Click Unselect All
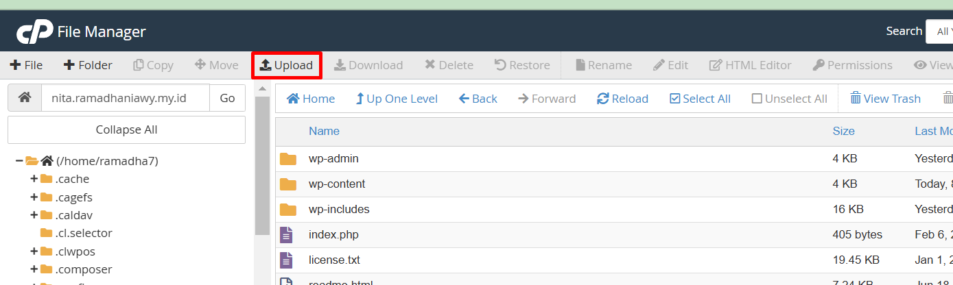 pos(790,99)
